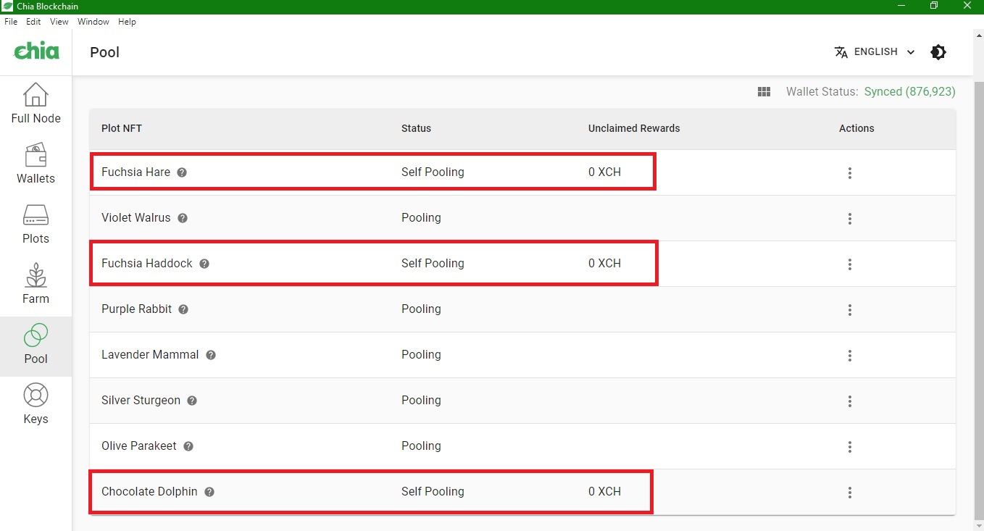Viewport: 984px width, 531px height.
Task: Open the Help menu
Action: click(127, 22)
